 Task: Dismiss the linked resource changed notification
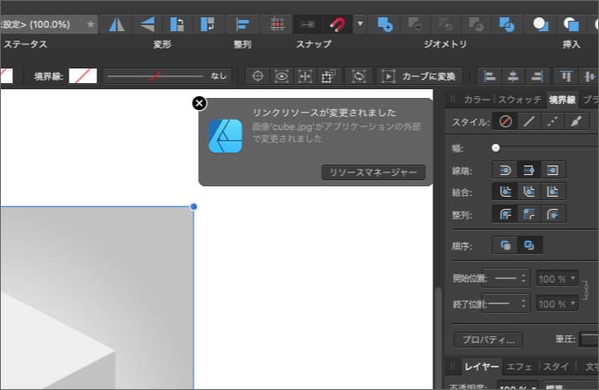[x=199, y=104]
